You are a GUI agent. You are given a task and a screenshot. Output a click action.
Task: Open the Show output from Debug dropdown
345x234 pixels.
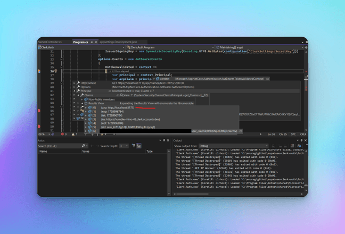tap(234, 146)
